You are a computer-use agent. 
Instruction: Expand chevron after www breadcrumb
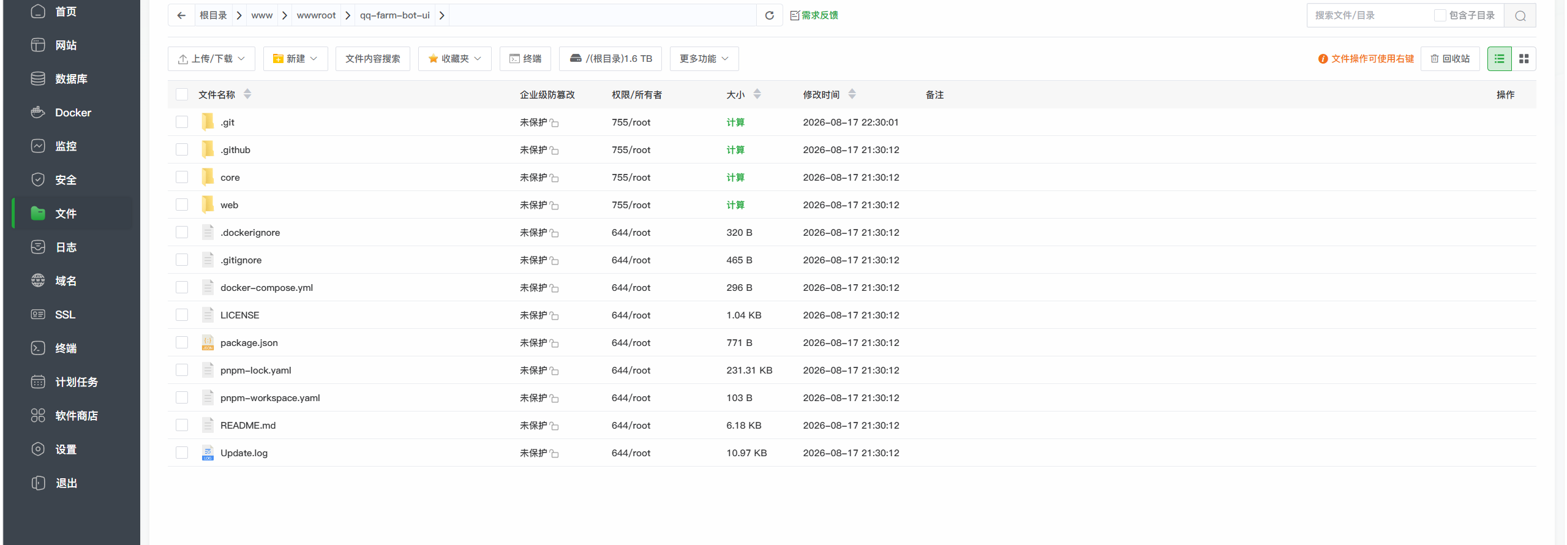coord(285,15)
